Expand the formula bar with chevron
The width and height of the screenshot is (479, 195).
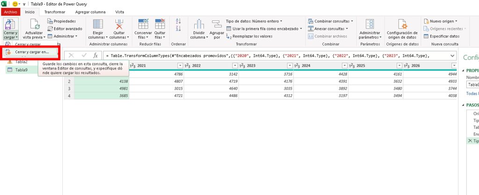tap(452, 56)
